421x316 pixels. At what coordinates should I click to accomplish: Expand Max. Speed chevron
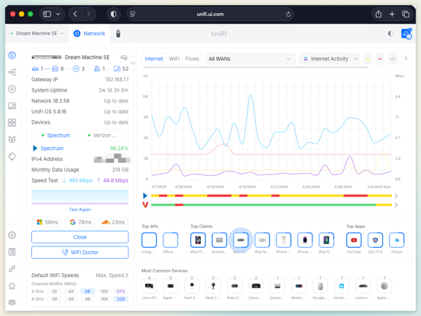[127, 275]
